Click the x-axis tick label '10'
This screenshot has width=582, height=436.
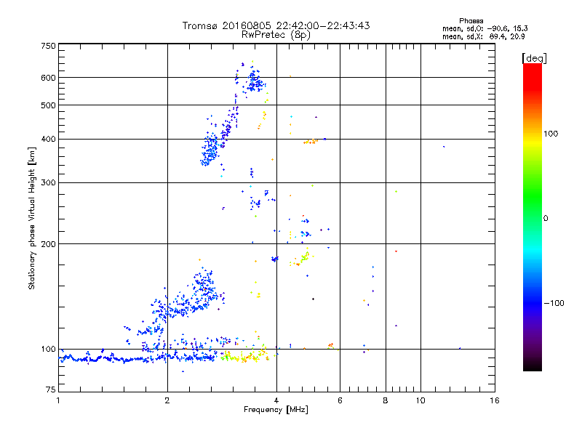pos(420,400)
